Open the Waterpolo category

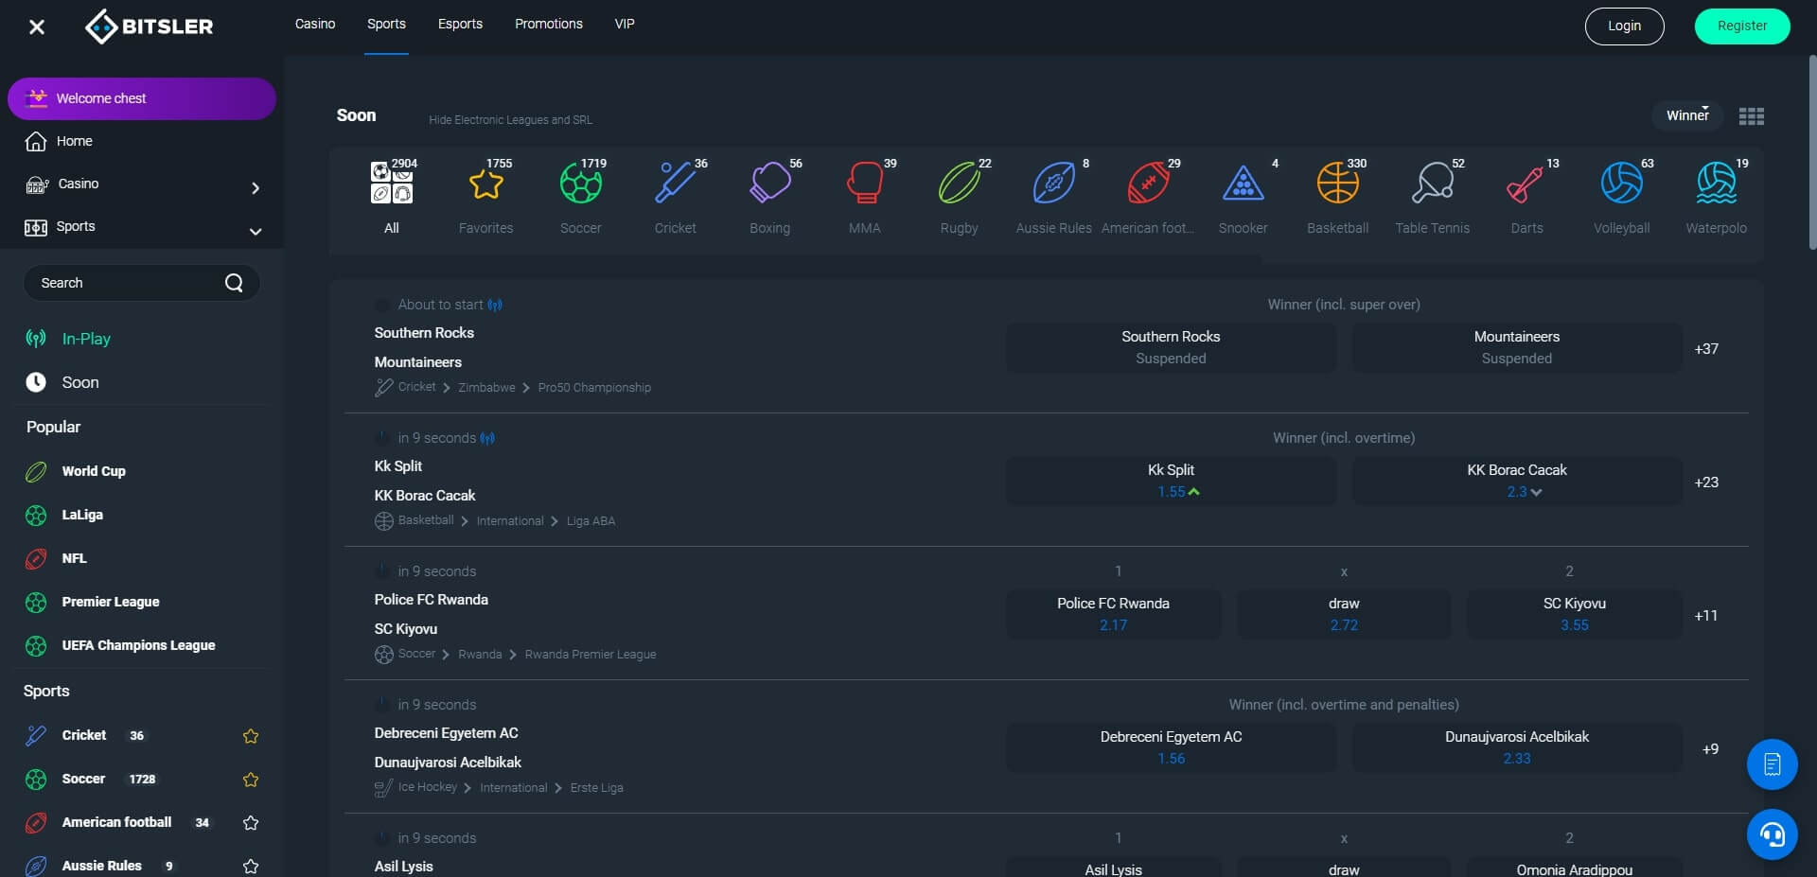(1715, 184)
